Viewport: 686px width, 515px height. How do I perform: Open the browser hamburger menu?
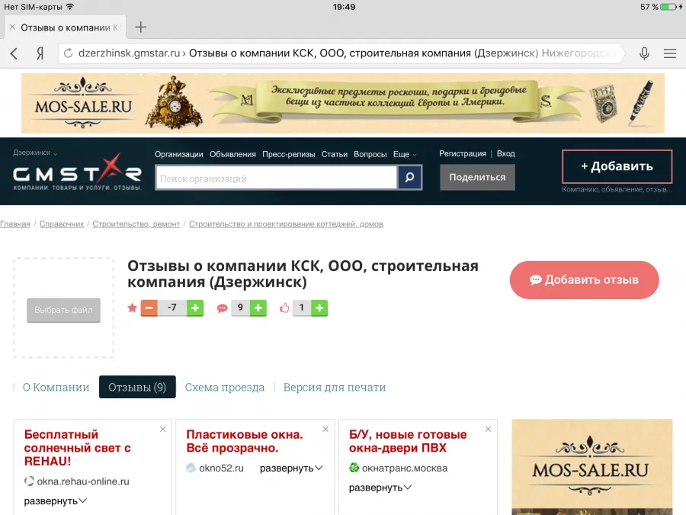(x=670, y=53)
